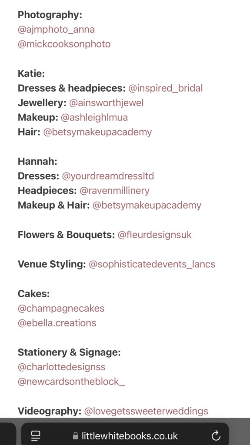The width and height of the screenshot is (250, 445).
Task: Visit @lovegetssweeterweddings videography link
Action: (146, 411)
